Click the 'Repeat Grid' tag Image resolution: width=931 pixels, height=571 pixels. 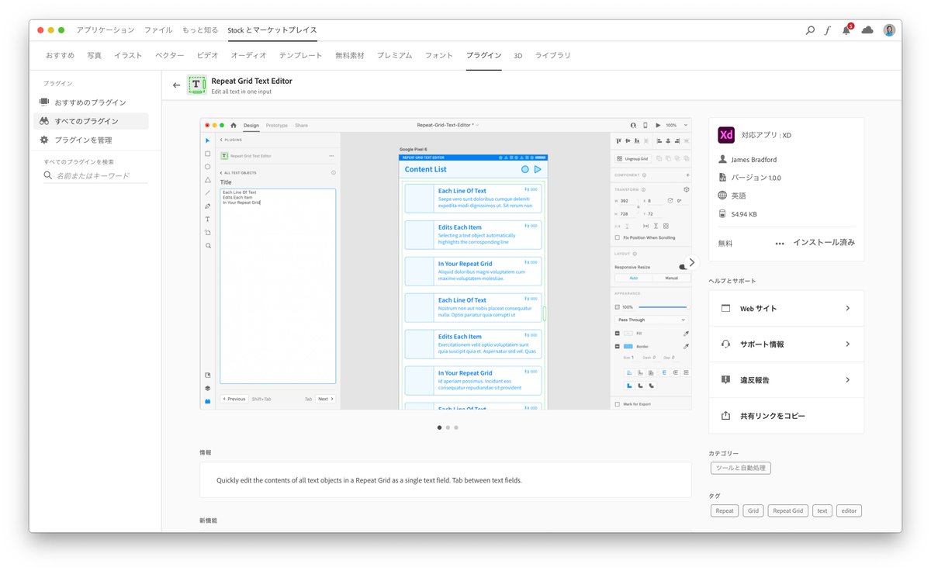point(787,510)
